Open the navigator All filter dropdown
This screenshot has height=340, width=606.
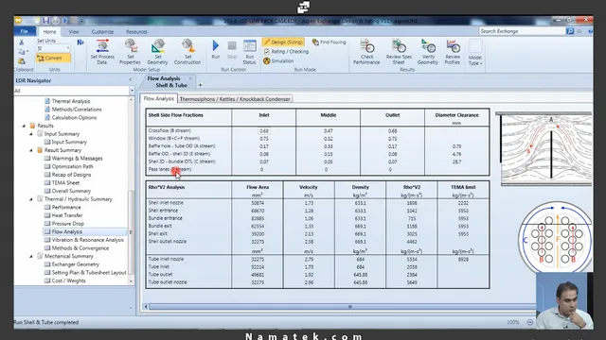pos(132,91)
